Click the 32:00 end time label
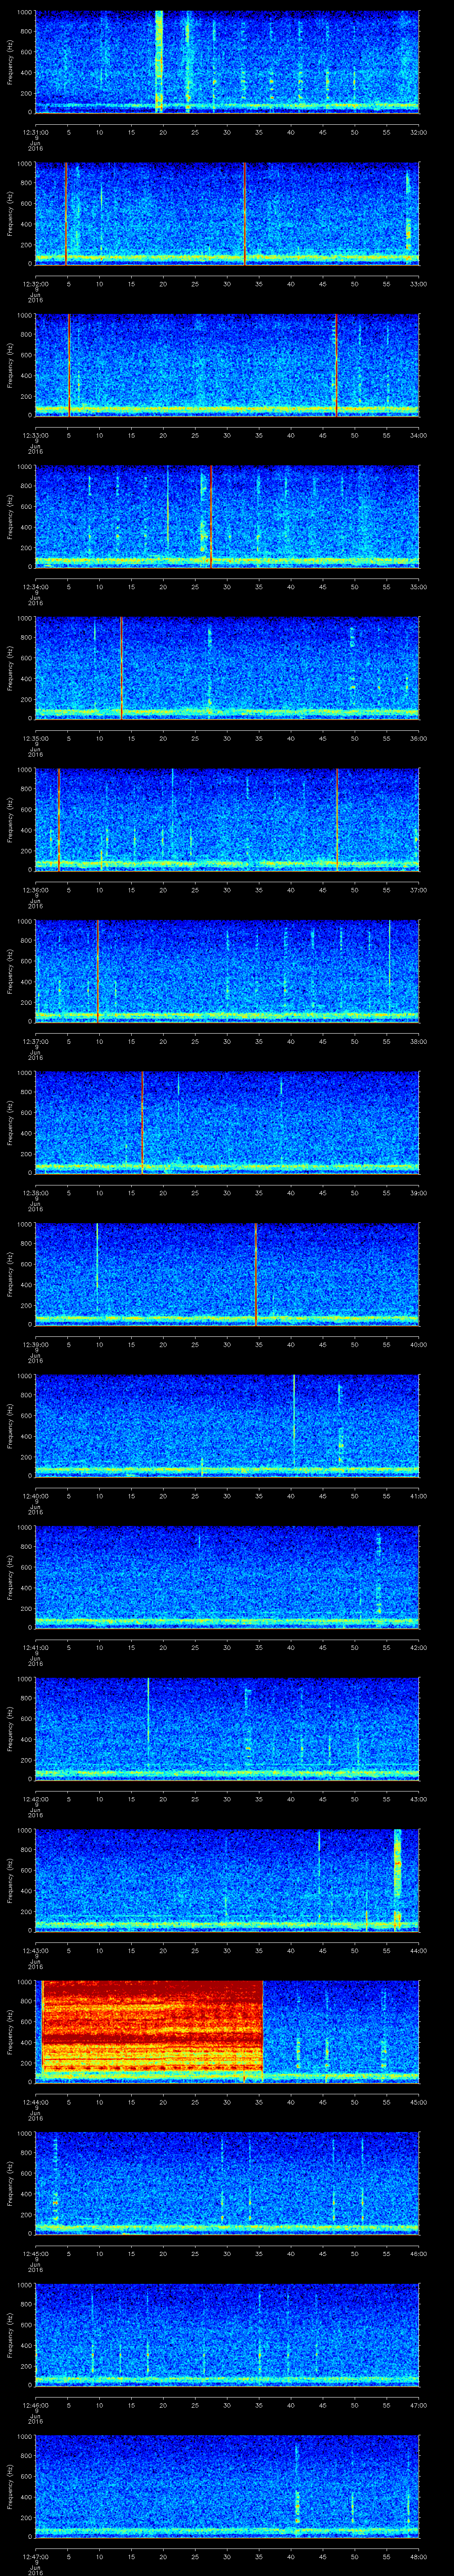This screenshot has height=2576, width=454. [418, 131]
